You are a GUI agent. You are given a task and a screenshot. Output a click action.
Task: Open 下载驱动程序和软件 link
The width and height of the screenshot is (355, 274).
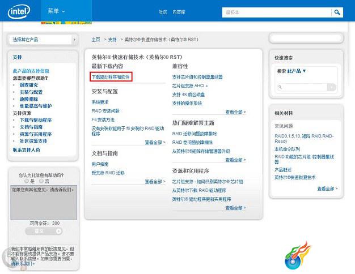click(111, 77)
